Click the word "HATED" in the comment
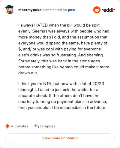The width and height of the screenshot is (120, 148). coord(41,25)
